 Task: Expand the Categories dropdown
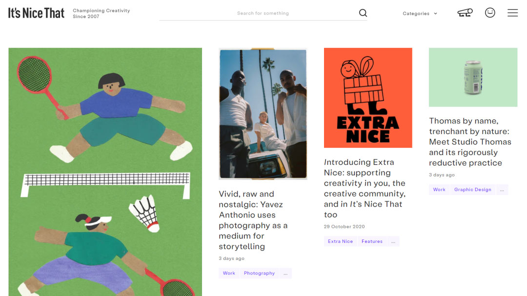click(x=420, y=14)
